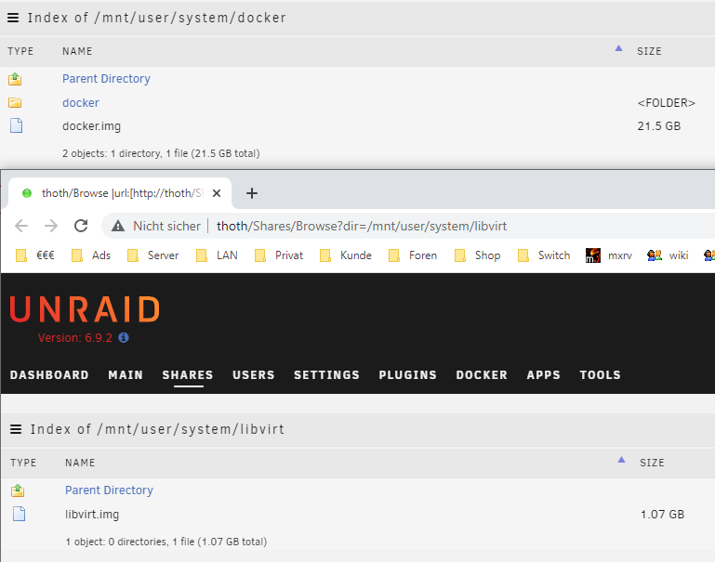
Task: Open the Server bookmark folder
Action: click(152, 255)
